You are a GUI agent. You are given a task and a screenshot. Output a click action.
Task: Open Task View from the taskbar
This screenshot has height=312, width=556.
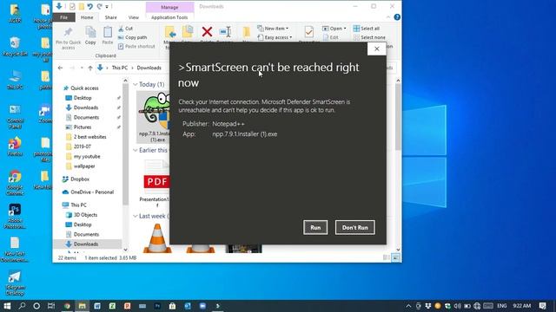coord(51,306)
